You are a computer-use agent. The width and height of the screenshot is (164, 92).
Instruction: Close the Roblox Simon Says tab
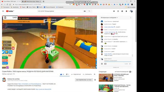tap(40, 2)
